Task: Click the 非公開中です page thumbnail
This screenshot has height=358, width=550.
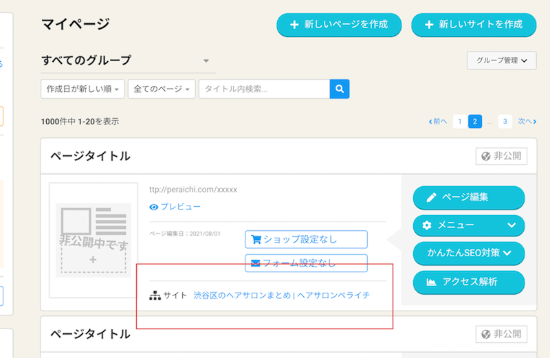Action: click(x=93, y=240)
